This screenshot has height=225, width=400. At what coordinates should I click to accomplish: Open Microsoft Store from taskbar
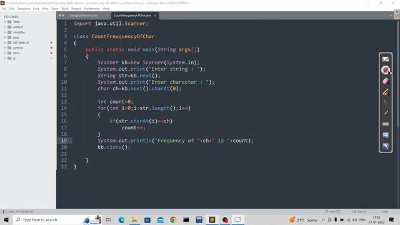[147, 219]
